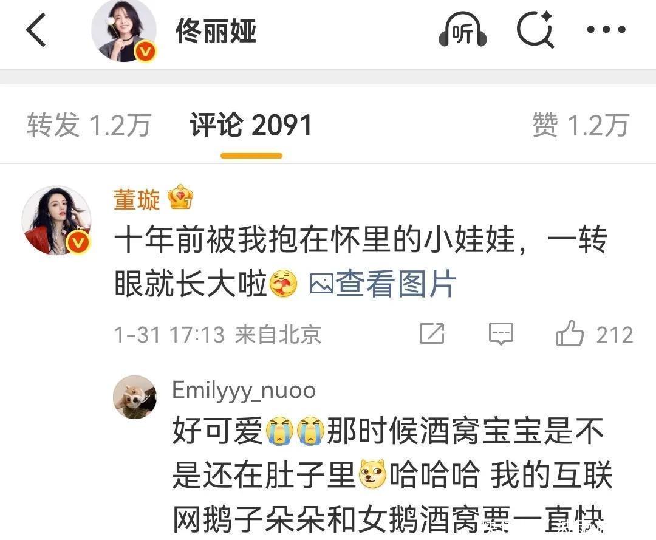Tap the repost icon on 董璇's comment

[x=432, y=334]
